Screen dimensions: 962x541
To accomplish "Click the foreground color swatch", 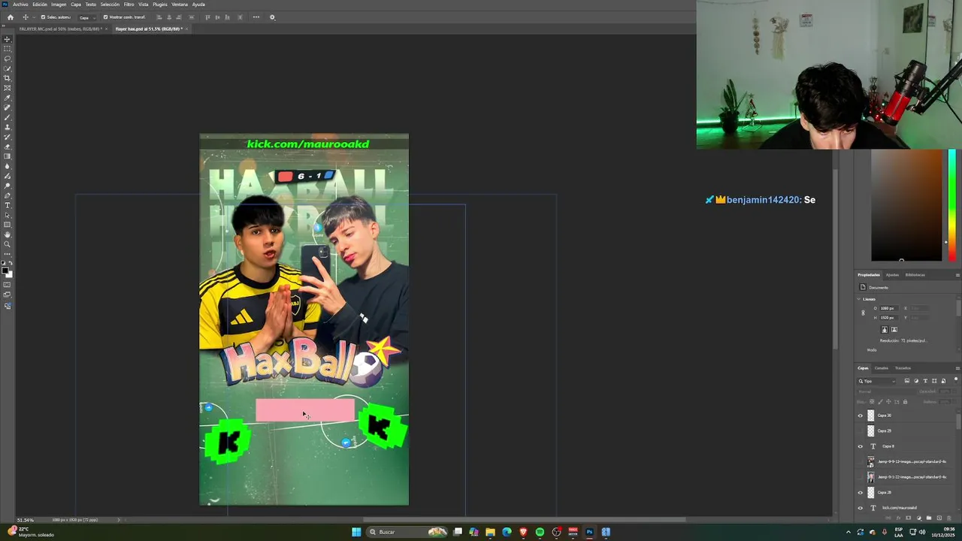I will [x=5, y=269].
